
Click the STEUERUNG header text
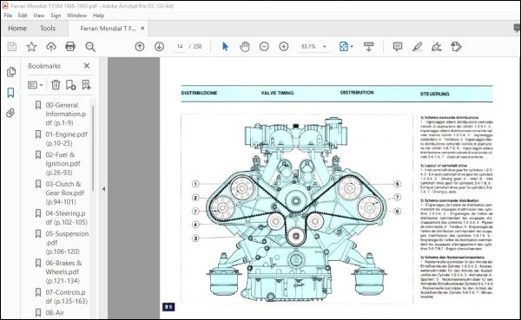[x=435, y=94]
